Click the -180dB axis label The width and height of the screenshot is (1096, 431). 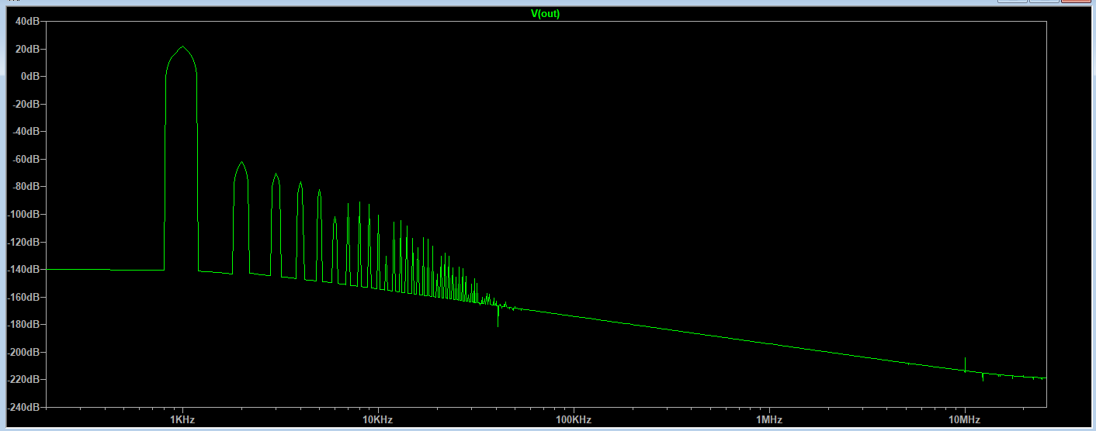point(23,324)
